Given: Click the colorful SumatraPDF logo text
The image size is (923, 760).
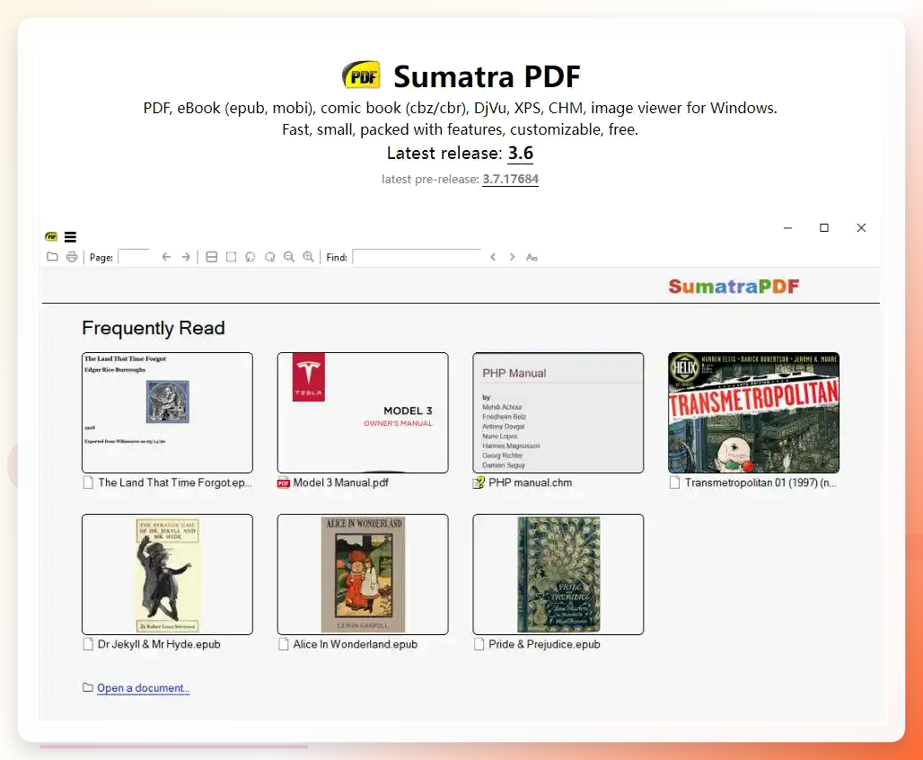Looking at the screenshot, I should click(x=734, y=287).
